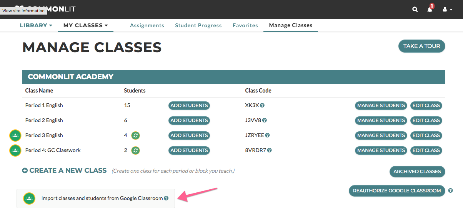Open the search magnifier icon
Screen dimensions: 463x220
[x=415, y=9]
